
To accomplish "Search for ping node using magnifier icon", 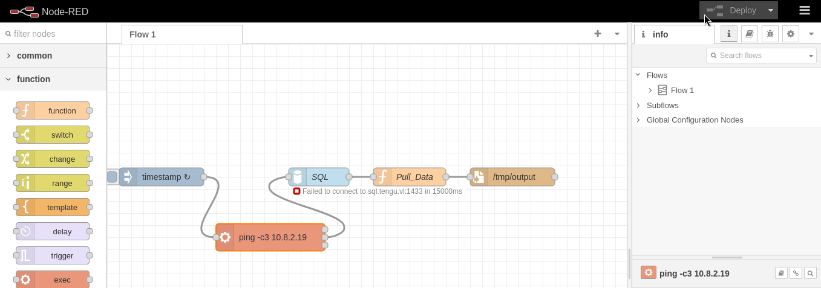I will (x=810, y=273).
